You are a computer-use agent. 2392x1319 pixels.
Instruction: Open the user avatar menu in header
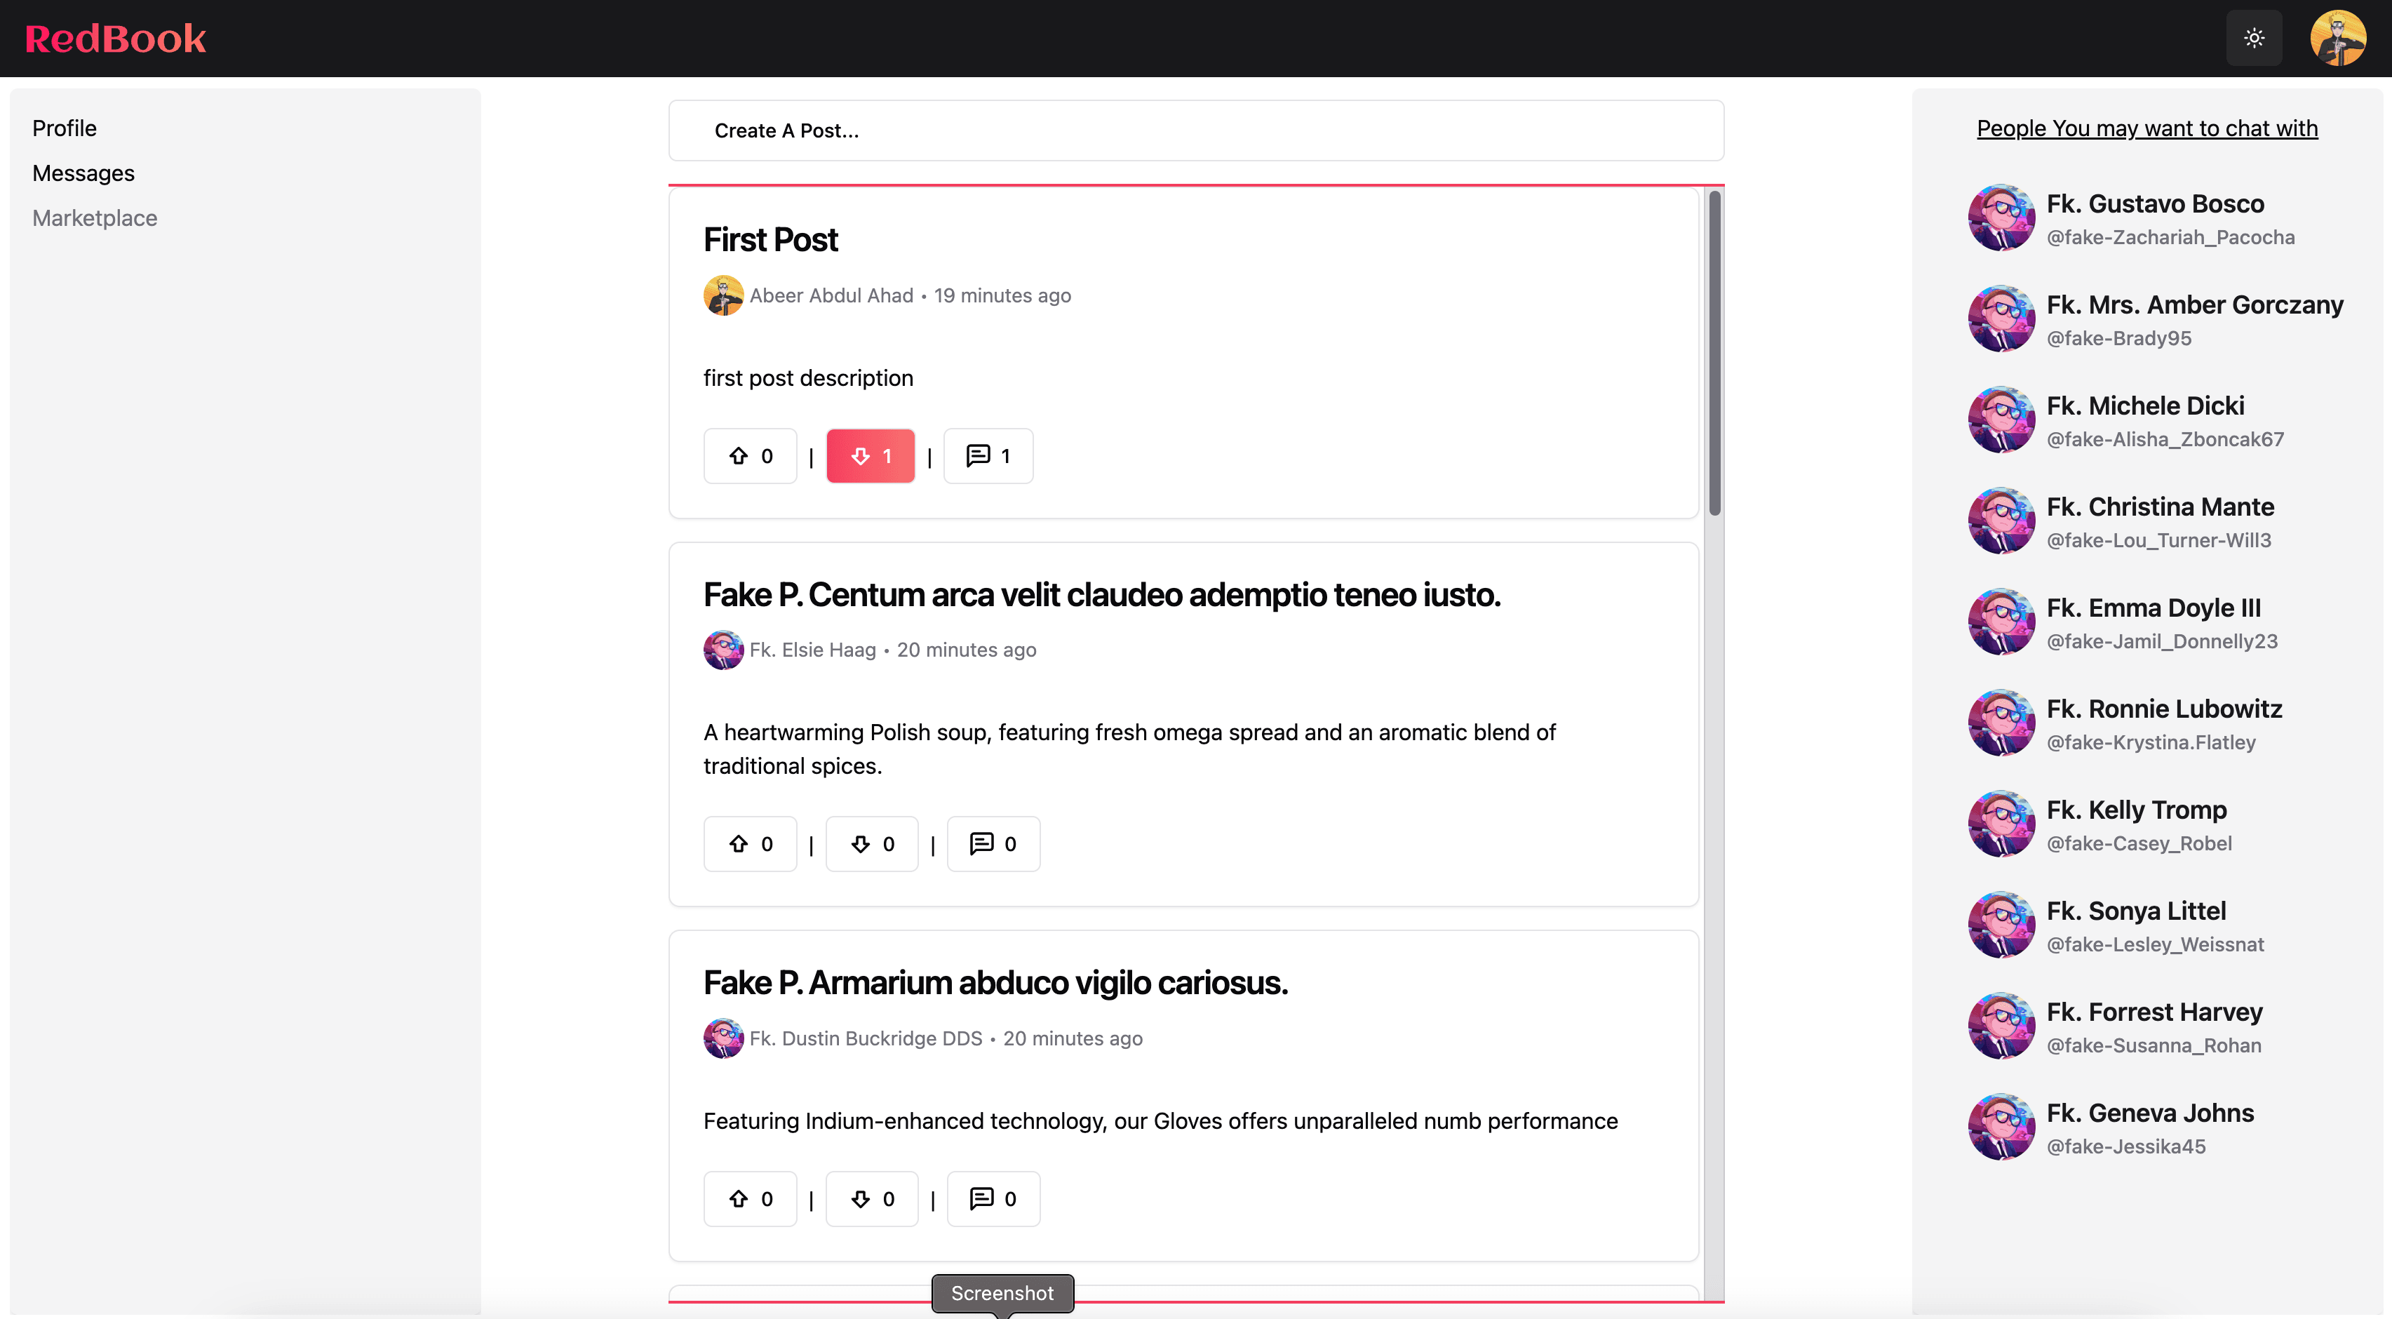coord(2337,38)
